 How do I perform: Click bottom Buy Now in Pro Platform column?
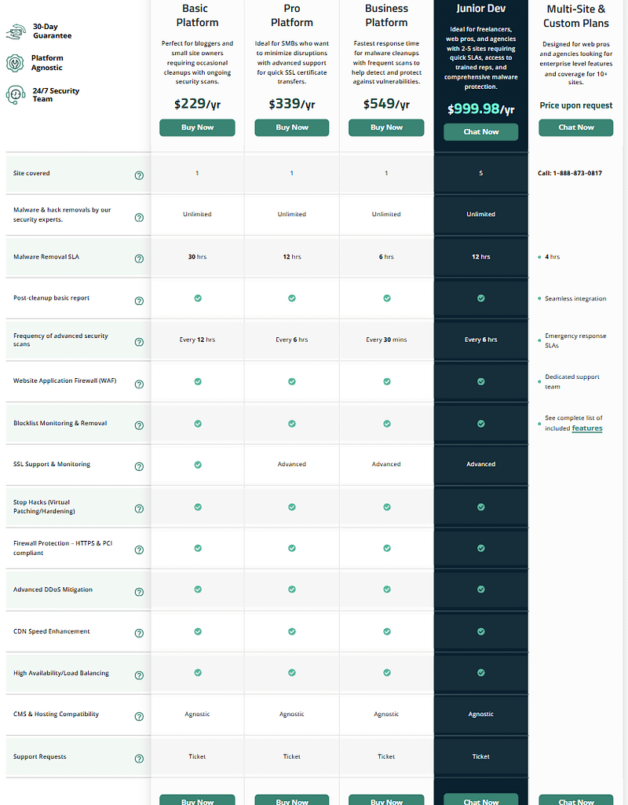[292, 799]
